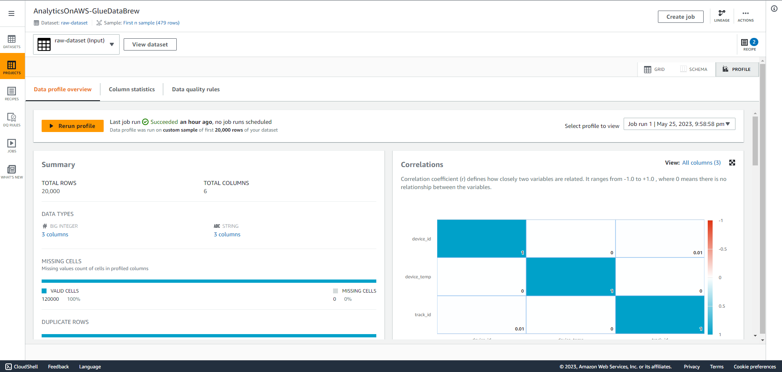Open Recipes in the sidebar
Image resolution: width=782 pixels, height=372 pixels.
(x=12, y=94)
